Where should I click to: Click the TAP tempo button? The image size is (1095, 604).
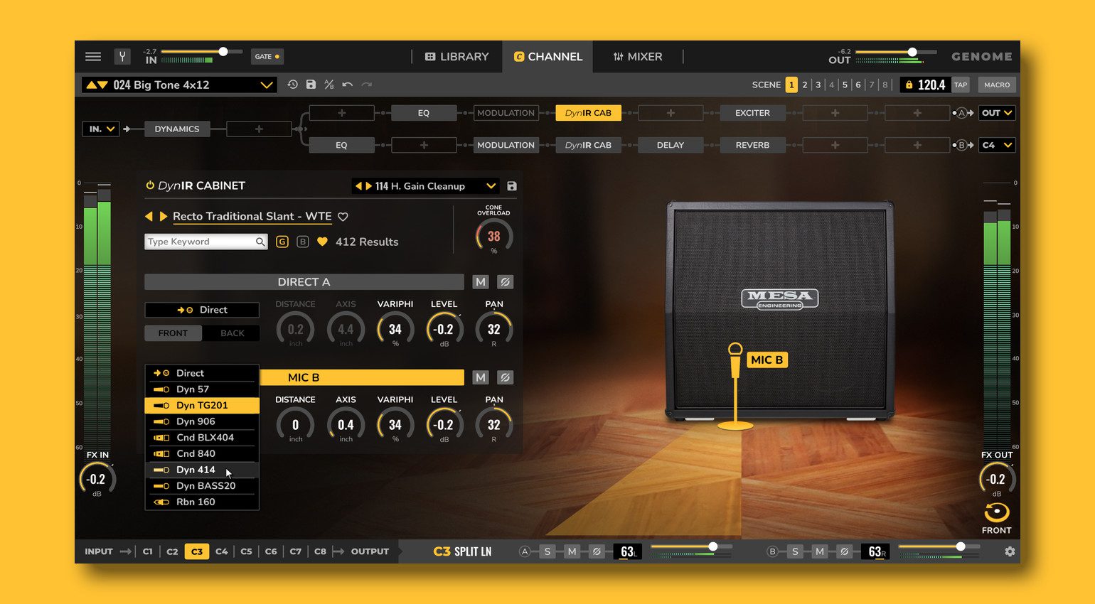point(961,85)
